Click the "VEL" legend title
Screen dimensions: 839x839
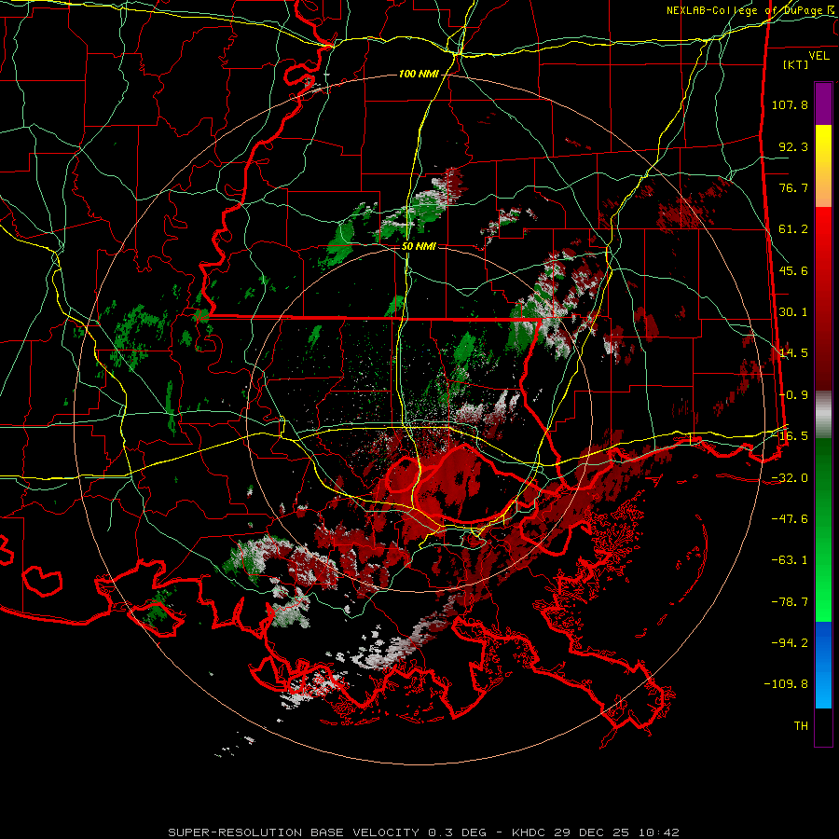point(818,55)
